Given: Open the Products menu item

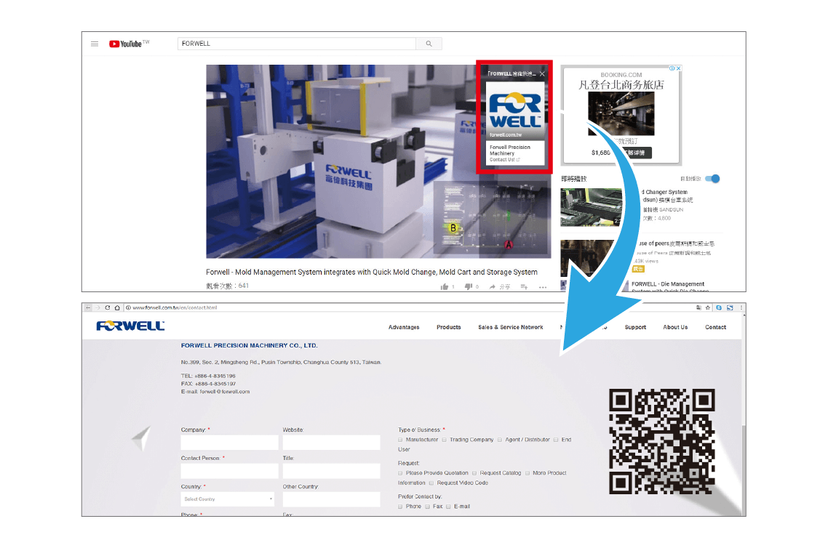Looking at the screenshot, I should click(448, 327).
